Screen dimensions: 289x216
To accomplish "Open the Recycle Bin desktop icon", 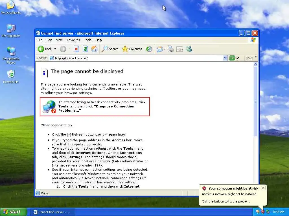I will click(11, 77).
